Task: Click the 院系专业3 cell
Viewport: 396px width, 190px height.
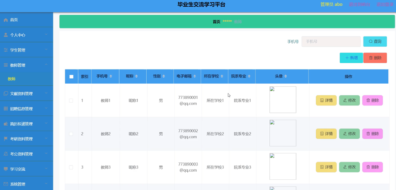Action: tap(243, 167)
